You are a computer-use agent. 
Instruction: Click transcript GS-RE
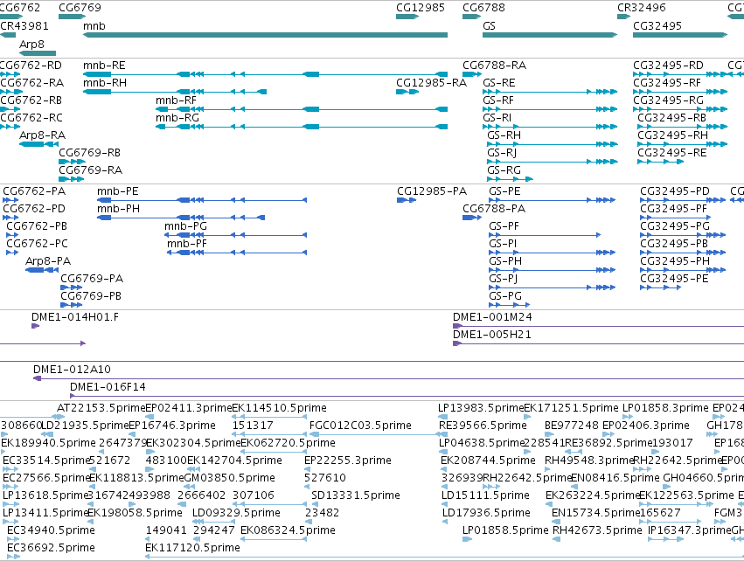(x=550, y=92)
